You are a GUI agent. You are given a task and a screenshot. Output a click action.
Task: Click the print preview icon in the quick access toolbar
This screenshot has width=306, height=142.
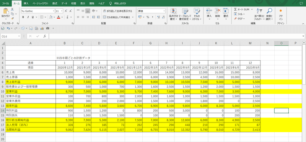pyautogui.click(x=36, y=29)
